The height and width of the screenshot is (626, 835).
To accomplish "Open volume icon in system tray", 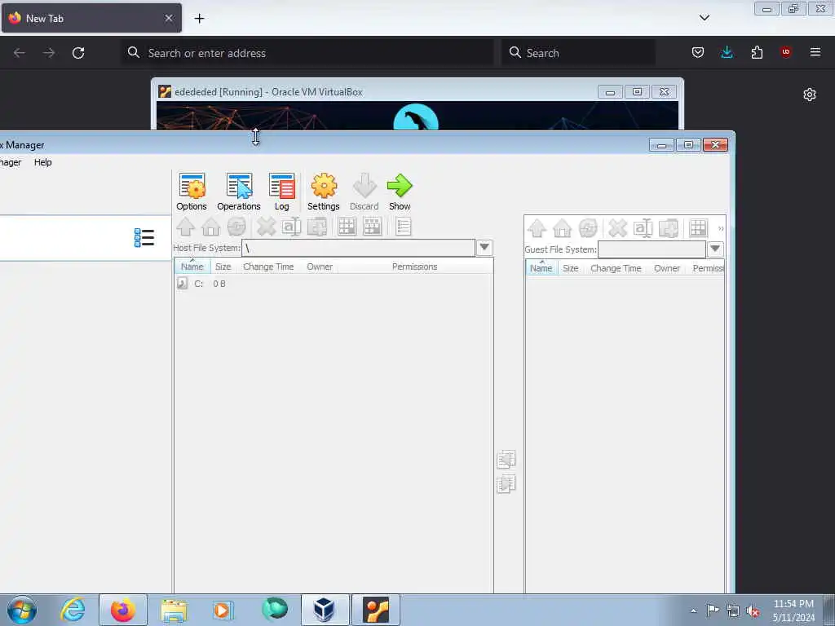I will (x=753, y=611).
